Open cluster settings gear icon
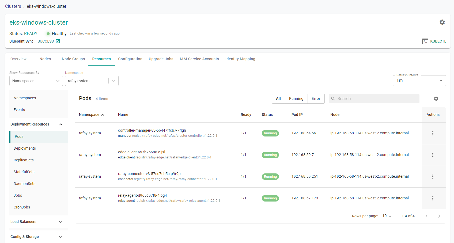 [442, 22]
